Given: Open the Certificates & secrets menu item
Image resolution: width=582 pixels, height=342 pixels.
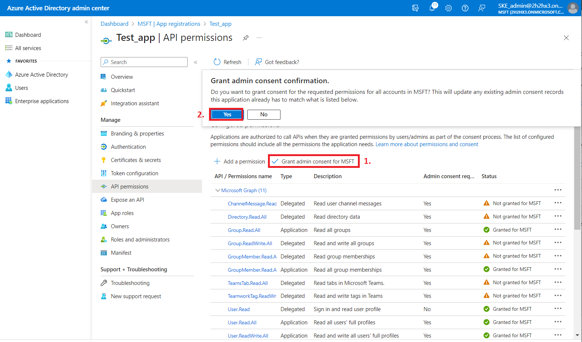Looking at the screenshot, I should [x=136, y=160].
